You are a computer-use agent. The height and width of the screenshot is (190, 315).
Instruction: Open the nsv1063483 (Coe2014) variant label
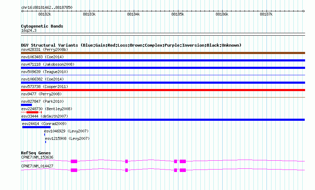point(42,57)
